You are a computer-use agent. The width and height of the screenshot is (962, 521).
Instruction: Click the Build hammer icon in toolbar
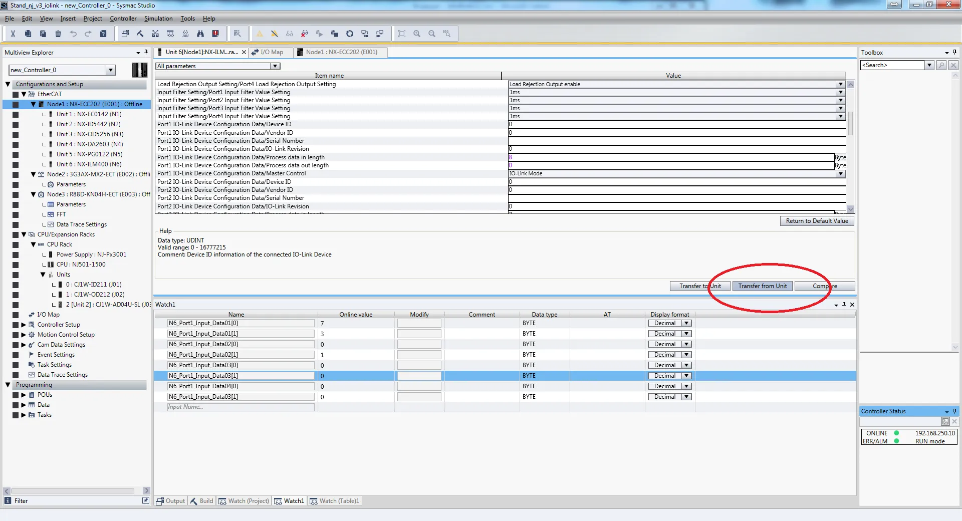[x=140, y=34]
